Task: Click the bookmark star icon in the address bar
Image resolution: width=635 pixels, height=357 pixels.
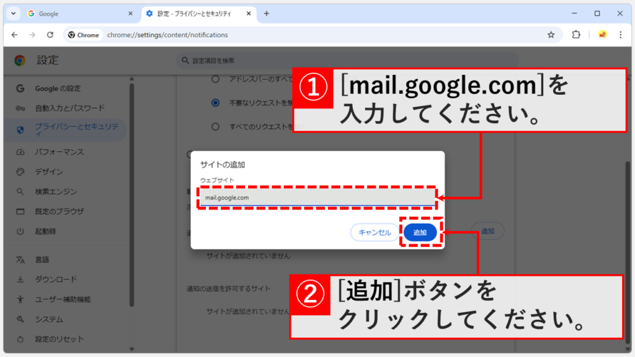Action: coord(551,35)
